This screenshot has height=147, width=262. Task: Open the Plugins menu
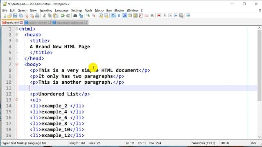[119, 10]
